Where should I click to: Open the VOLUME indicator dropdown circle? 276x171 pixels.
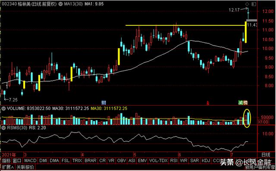pyautogui.click(x=3, y=109)
